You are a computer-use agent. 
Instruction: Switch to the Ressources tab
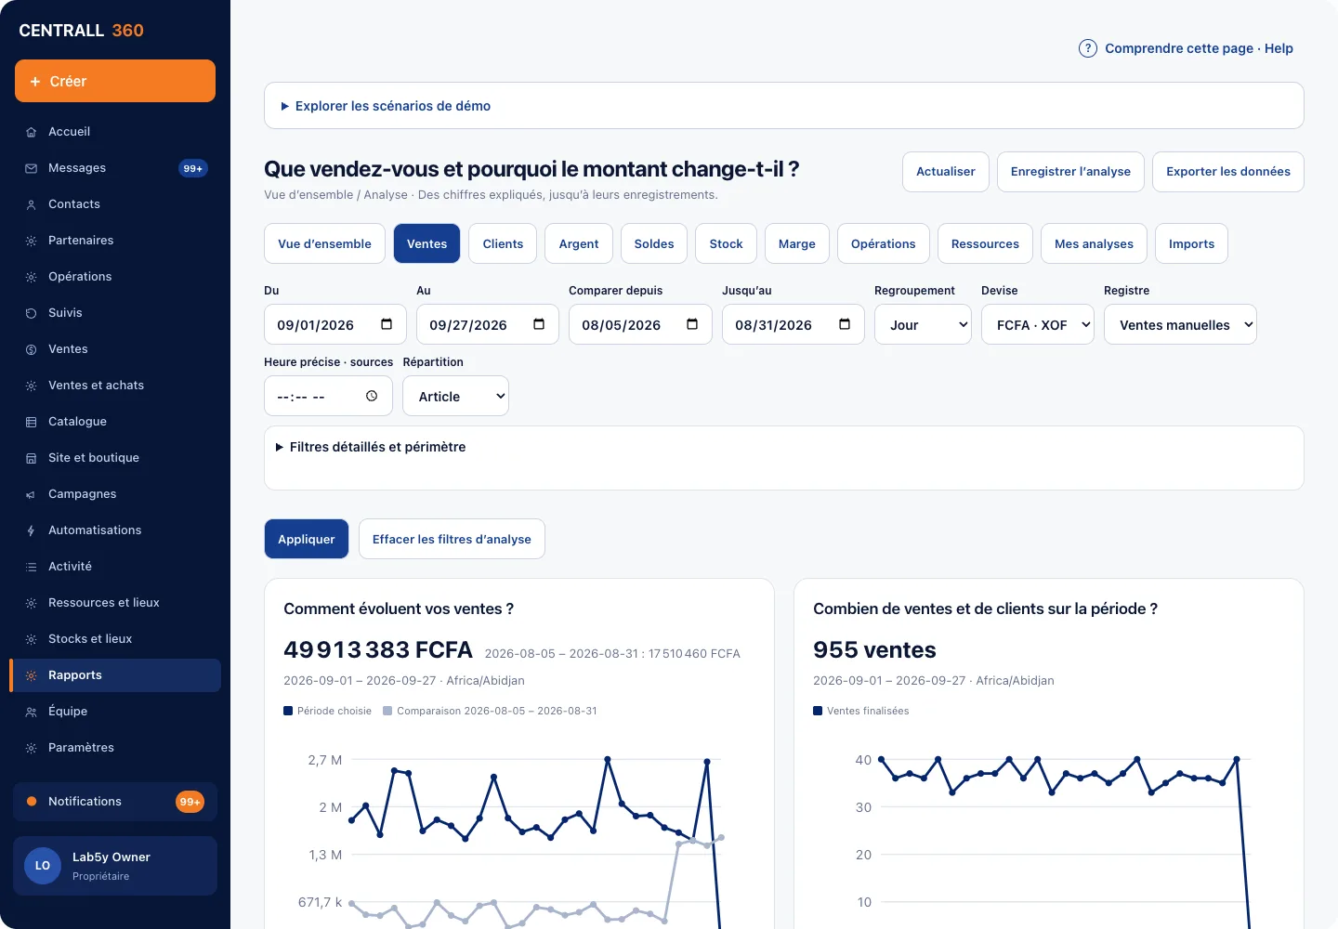tap(985, 243)
